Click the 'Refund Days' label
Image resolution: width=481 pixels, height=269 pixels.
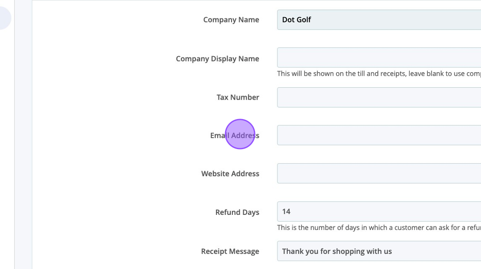click(237, 212)
